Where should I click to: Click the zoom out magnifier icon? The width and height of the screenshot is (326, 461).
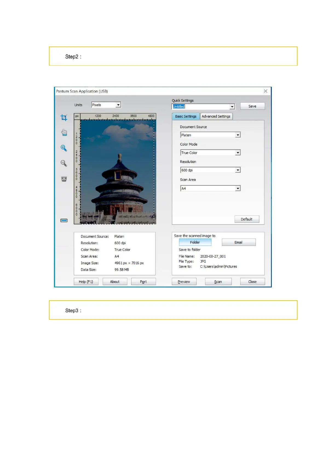coord(64,163)
